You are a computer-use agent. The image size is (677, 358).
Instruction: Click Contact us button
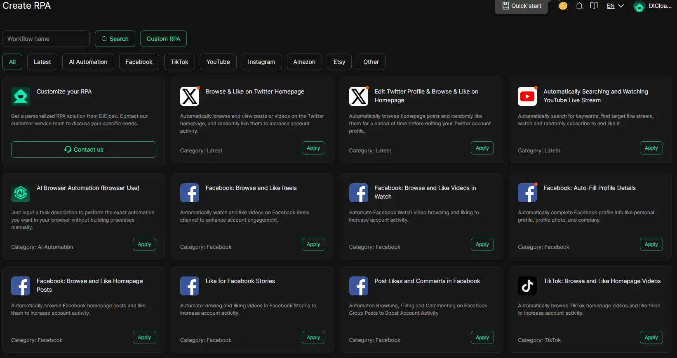click(x=84, y=150)
